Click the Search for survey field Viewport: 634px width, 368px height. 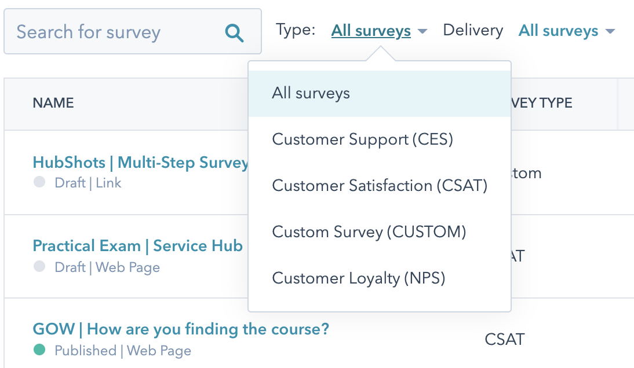[116, 32]
